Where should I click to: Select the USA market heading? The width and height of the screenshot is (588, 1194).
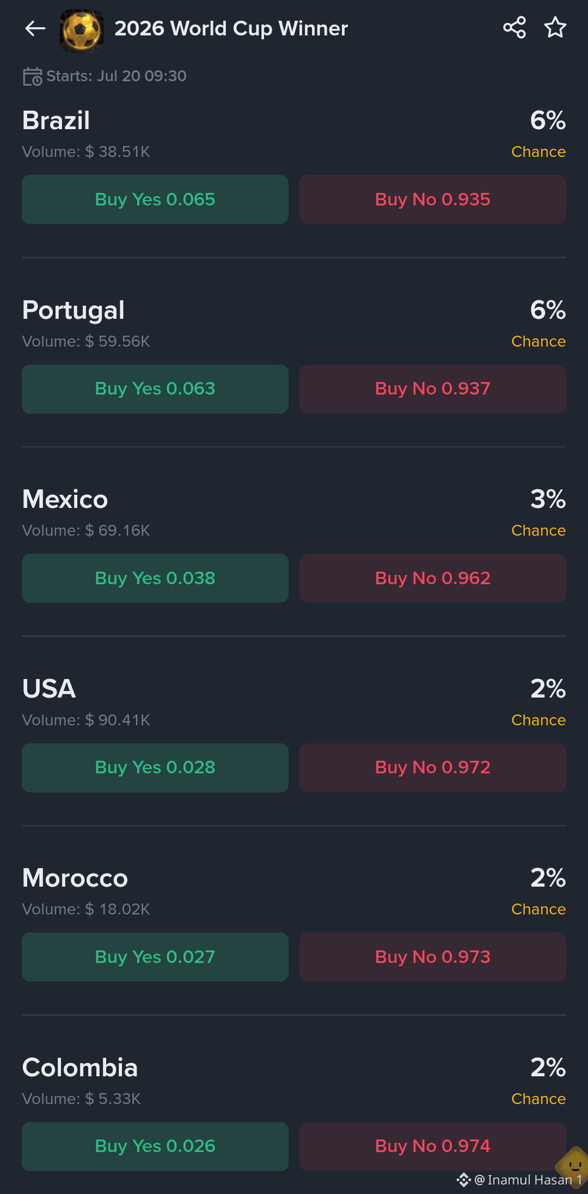49,689
